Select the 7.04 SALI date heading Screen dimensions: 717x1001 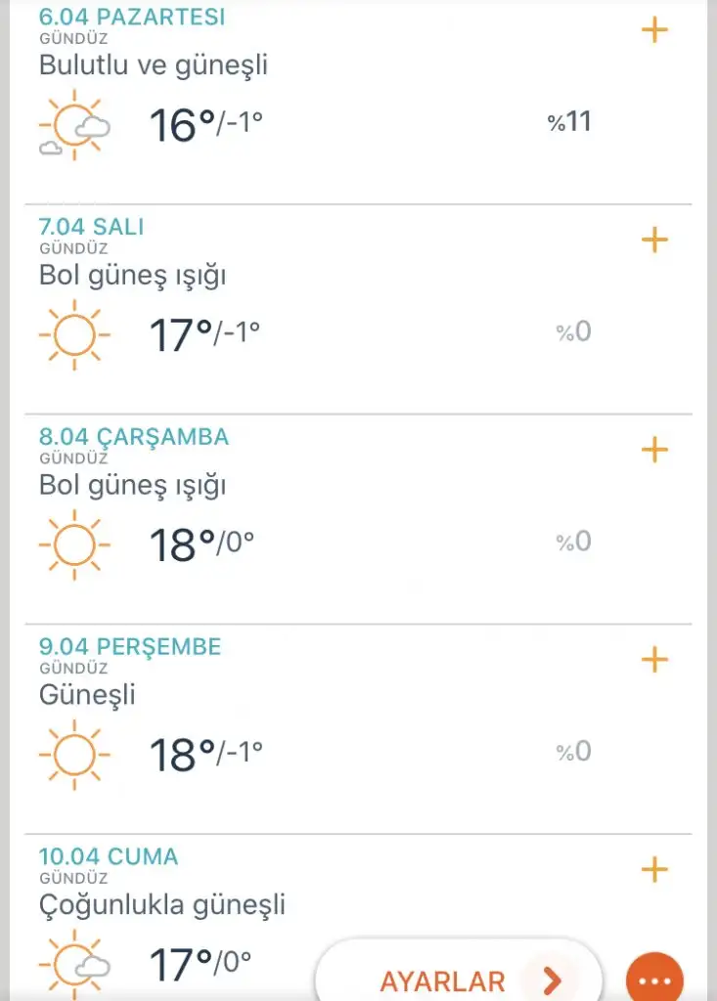pyautogui.click(x=91, y=227)
